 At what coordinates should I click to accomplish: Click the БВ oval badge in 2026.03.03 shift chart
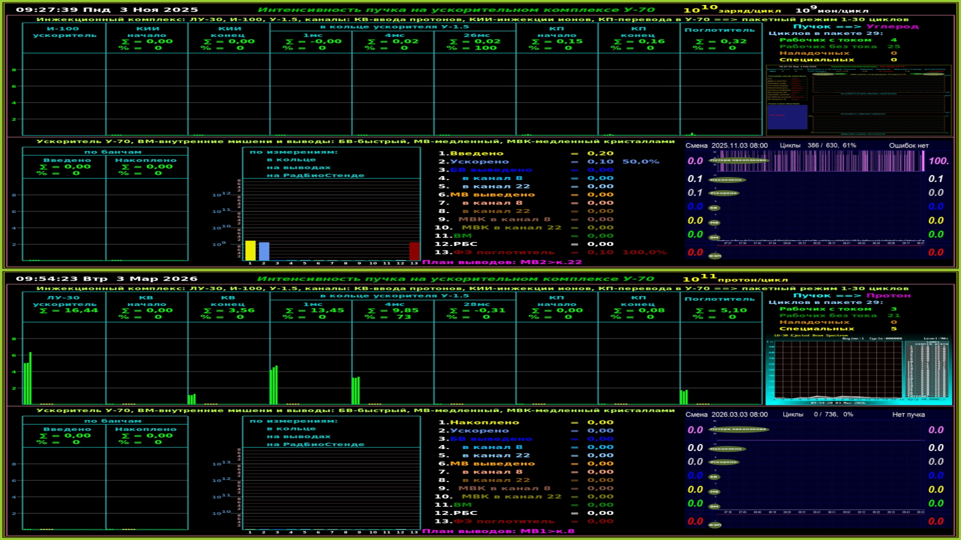click(714, 477)
